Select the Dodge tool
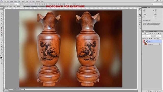Viewport: 163px width, 92px height. [x=2, y=40]
